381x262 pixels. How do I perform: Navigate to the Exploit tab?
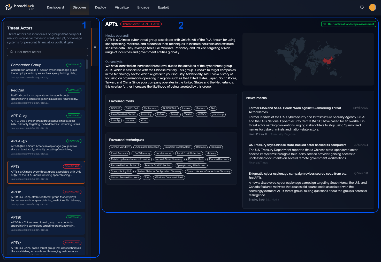click(163, 7)
